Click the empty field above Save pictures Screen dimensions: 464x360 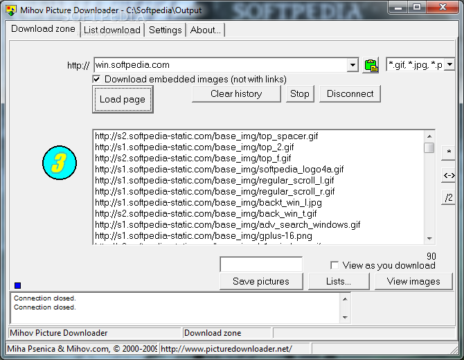[261, 264]
